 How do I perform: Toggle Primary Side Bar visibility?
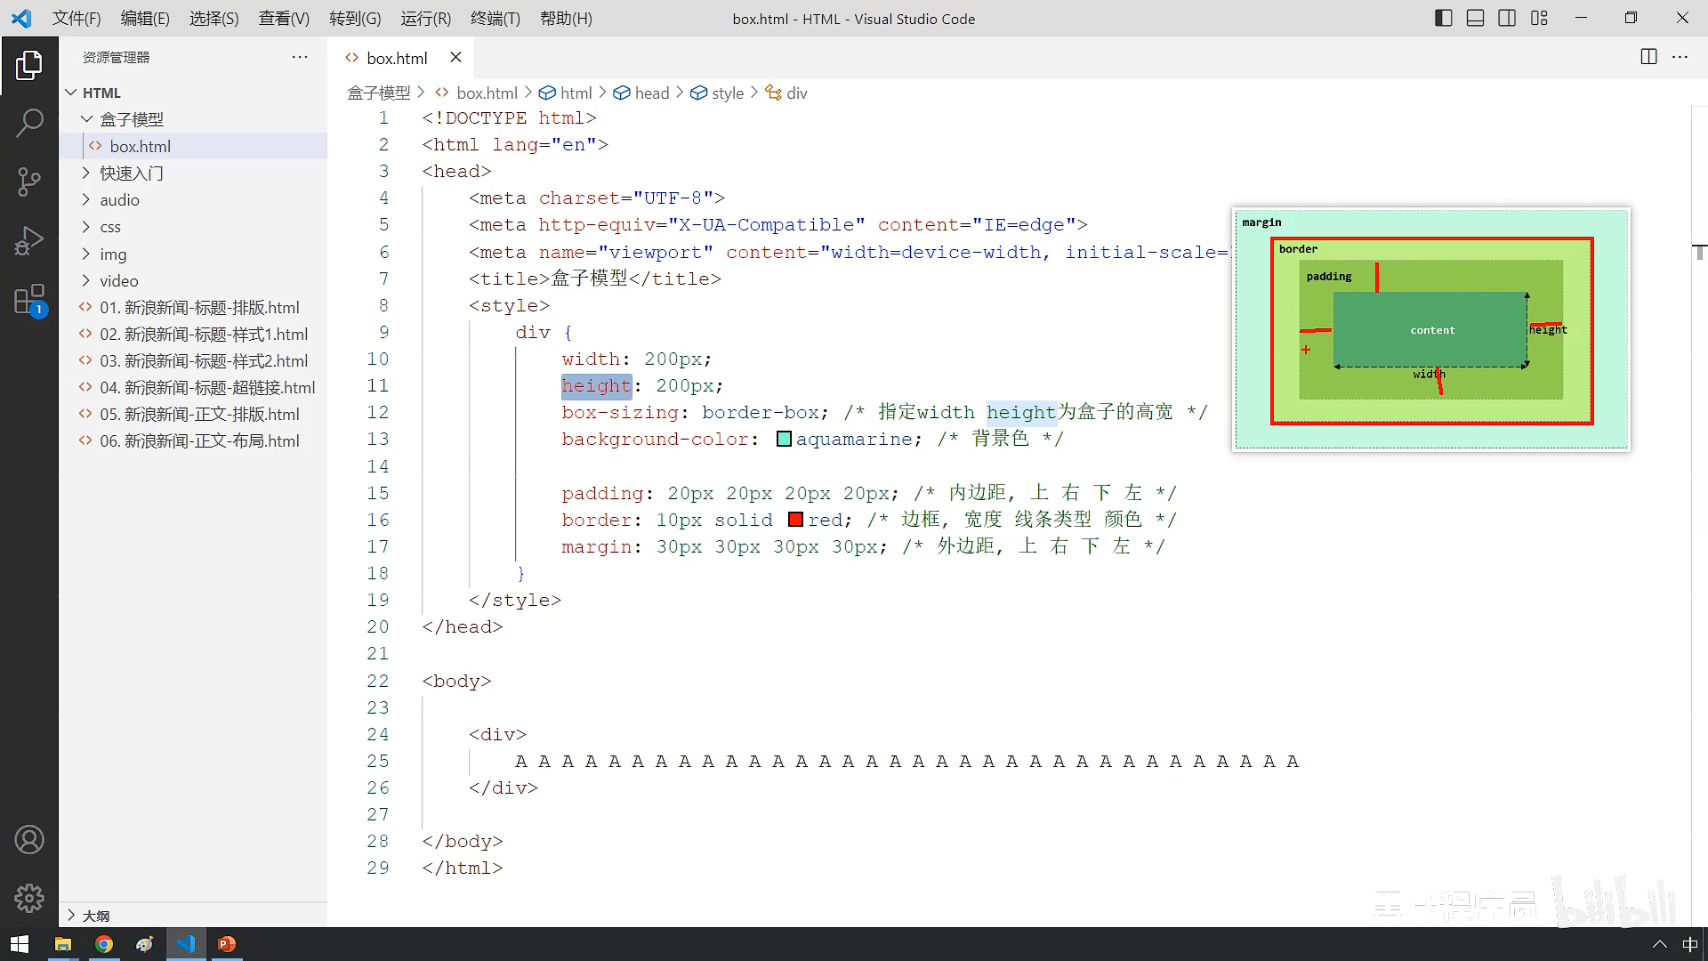point(1444,18)
